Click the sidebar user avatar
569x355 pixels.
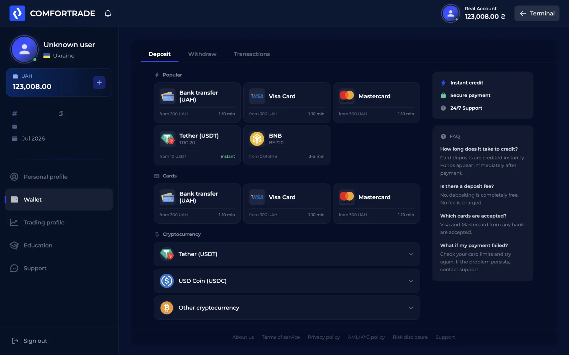pos(25,49)
